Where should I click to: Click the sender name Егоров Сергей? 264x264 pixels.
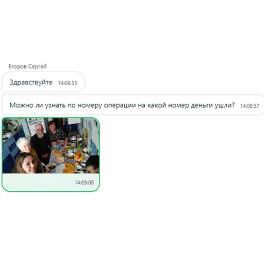28,67
